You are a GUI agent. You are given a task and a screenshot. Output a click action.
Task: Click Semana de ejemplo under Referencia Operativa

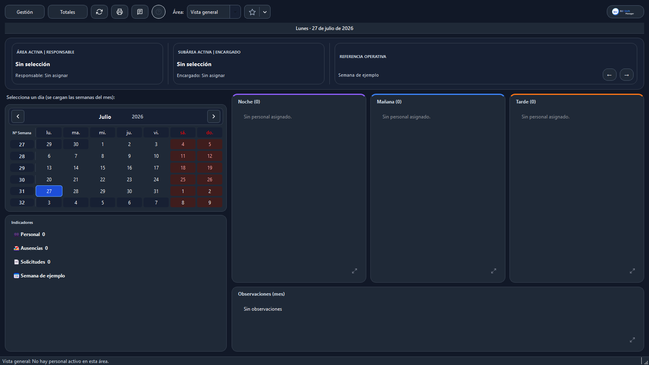coord(359,75)
